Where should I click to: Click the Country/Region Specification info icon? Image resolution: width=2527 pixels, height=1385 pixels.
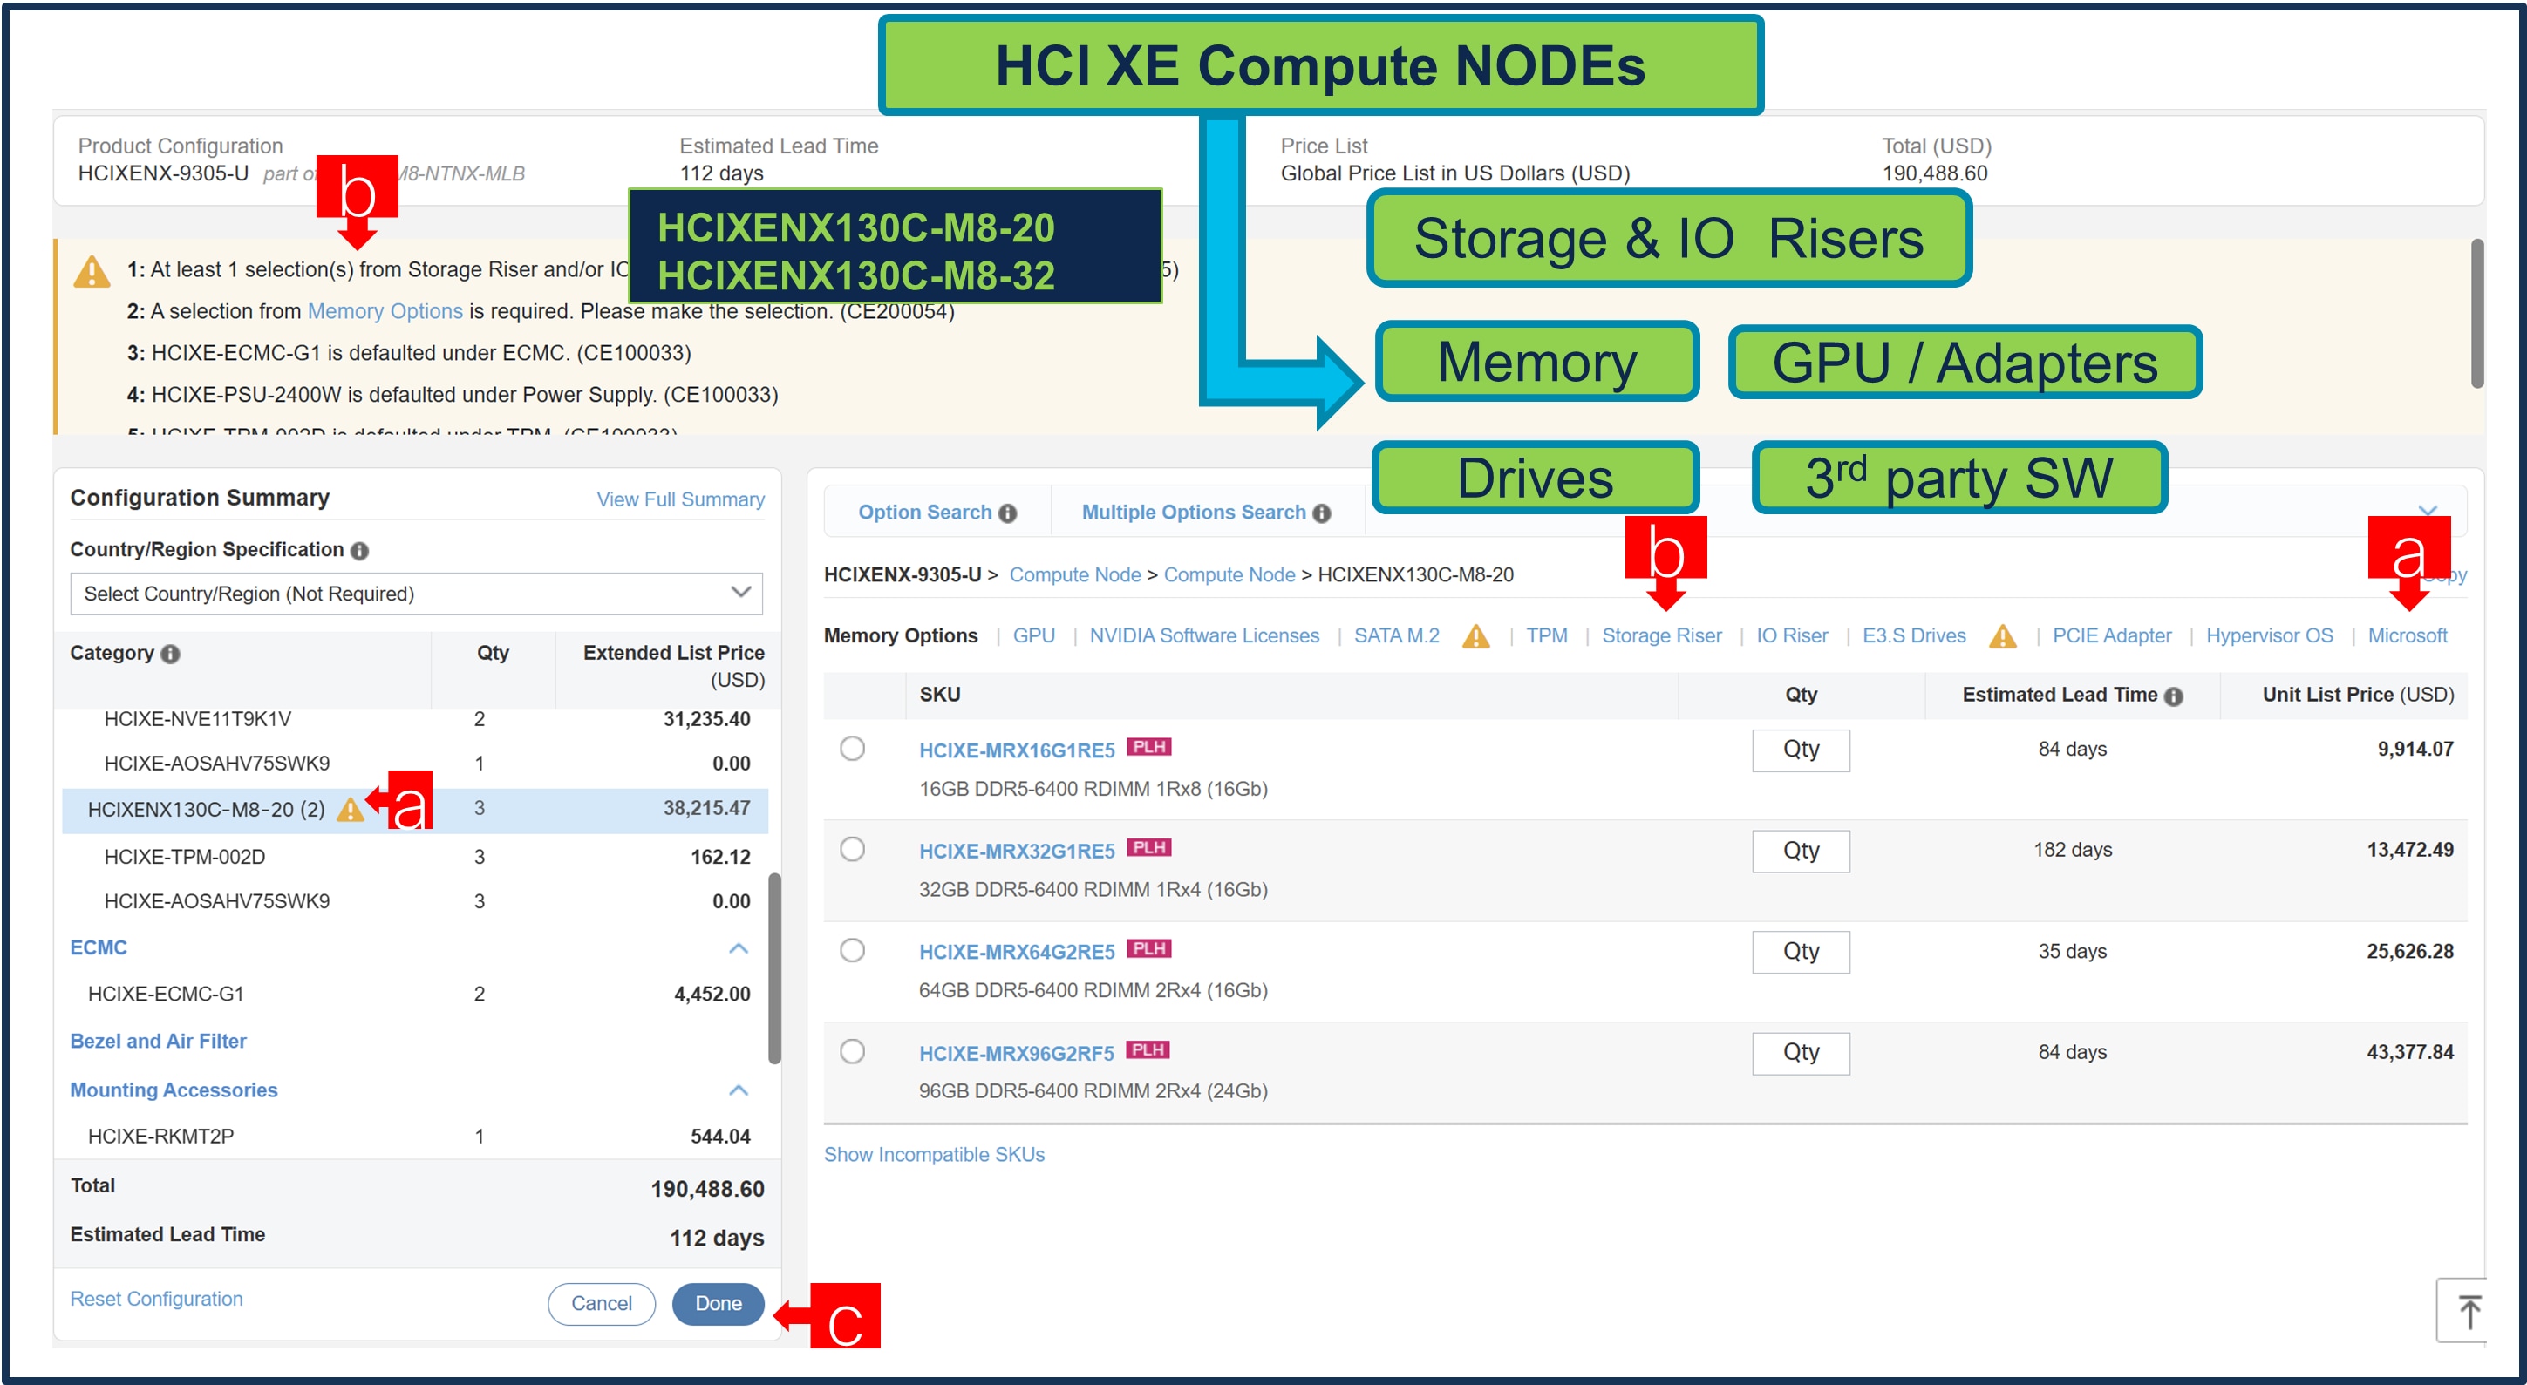[x=360, y=550]
